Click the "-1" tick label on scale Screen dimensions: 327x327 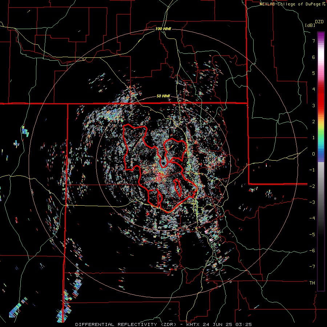pyautogui.click(x=312, y=170)
